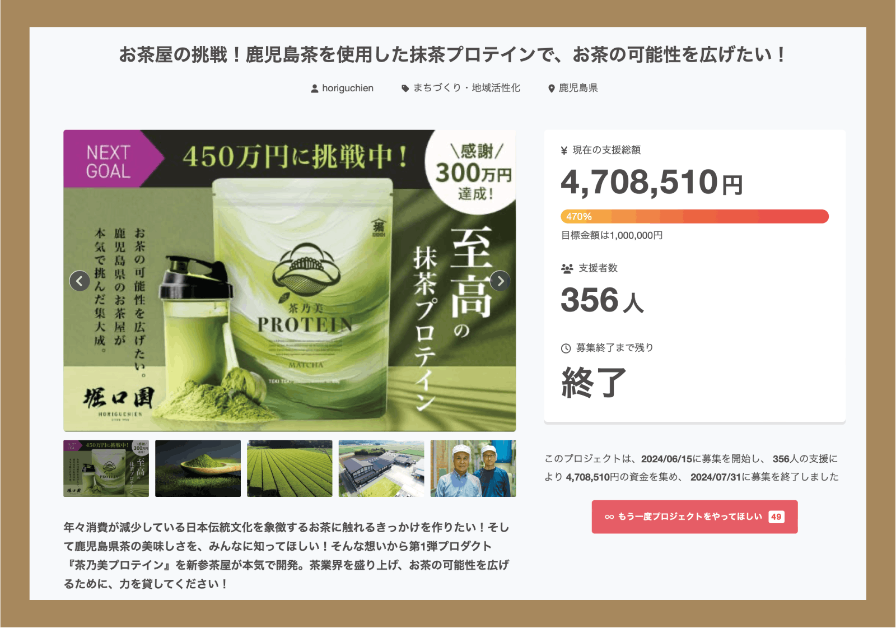Image resolution: width=896 pixels, height=628 pixels.
Task: Click the clock icon beside 募集終了まで残り
Action: pyautogui.click(x=566, y=348)
